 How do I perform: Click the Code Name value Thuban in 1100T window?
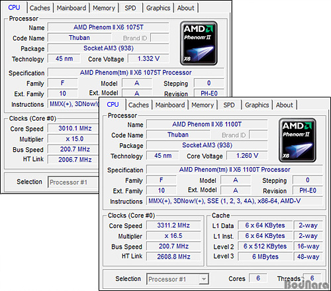point(178,135)
